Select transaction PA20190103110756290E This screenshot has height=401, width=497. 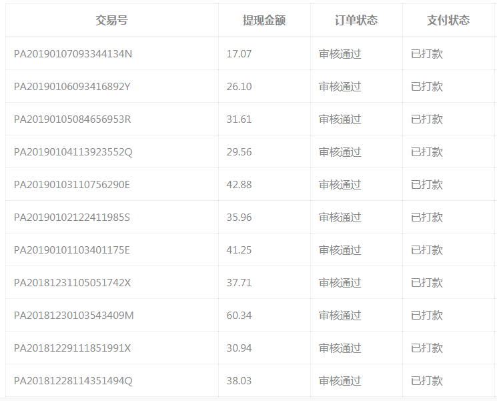[x=71, y=185]
